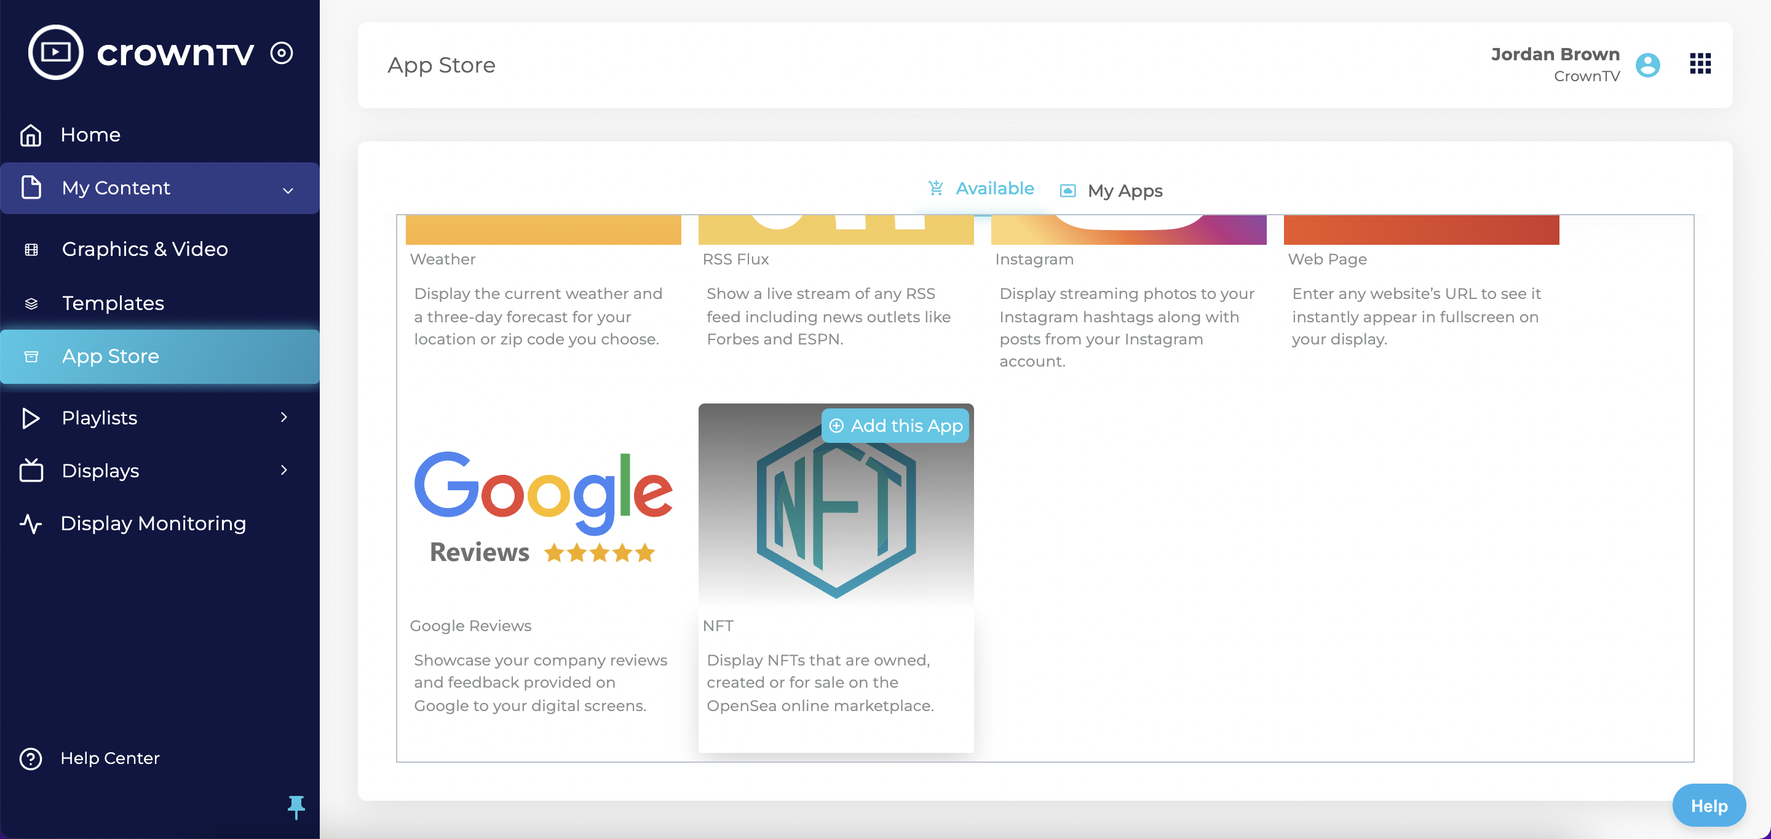Open the apps grid icon
Image resolution: width=1771 pixels, height=839 pixels.
(x=1700, y=64)
